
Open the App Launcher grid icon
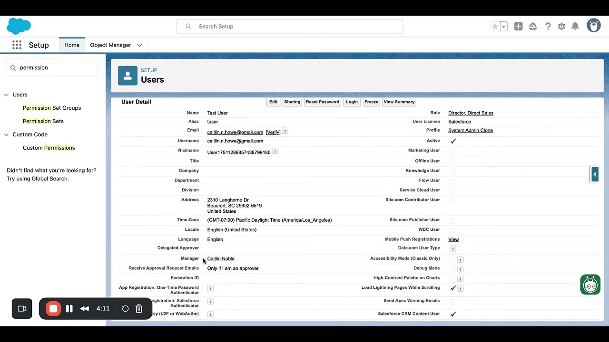[17, 45]
